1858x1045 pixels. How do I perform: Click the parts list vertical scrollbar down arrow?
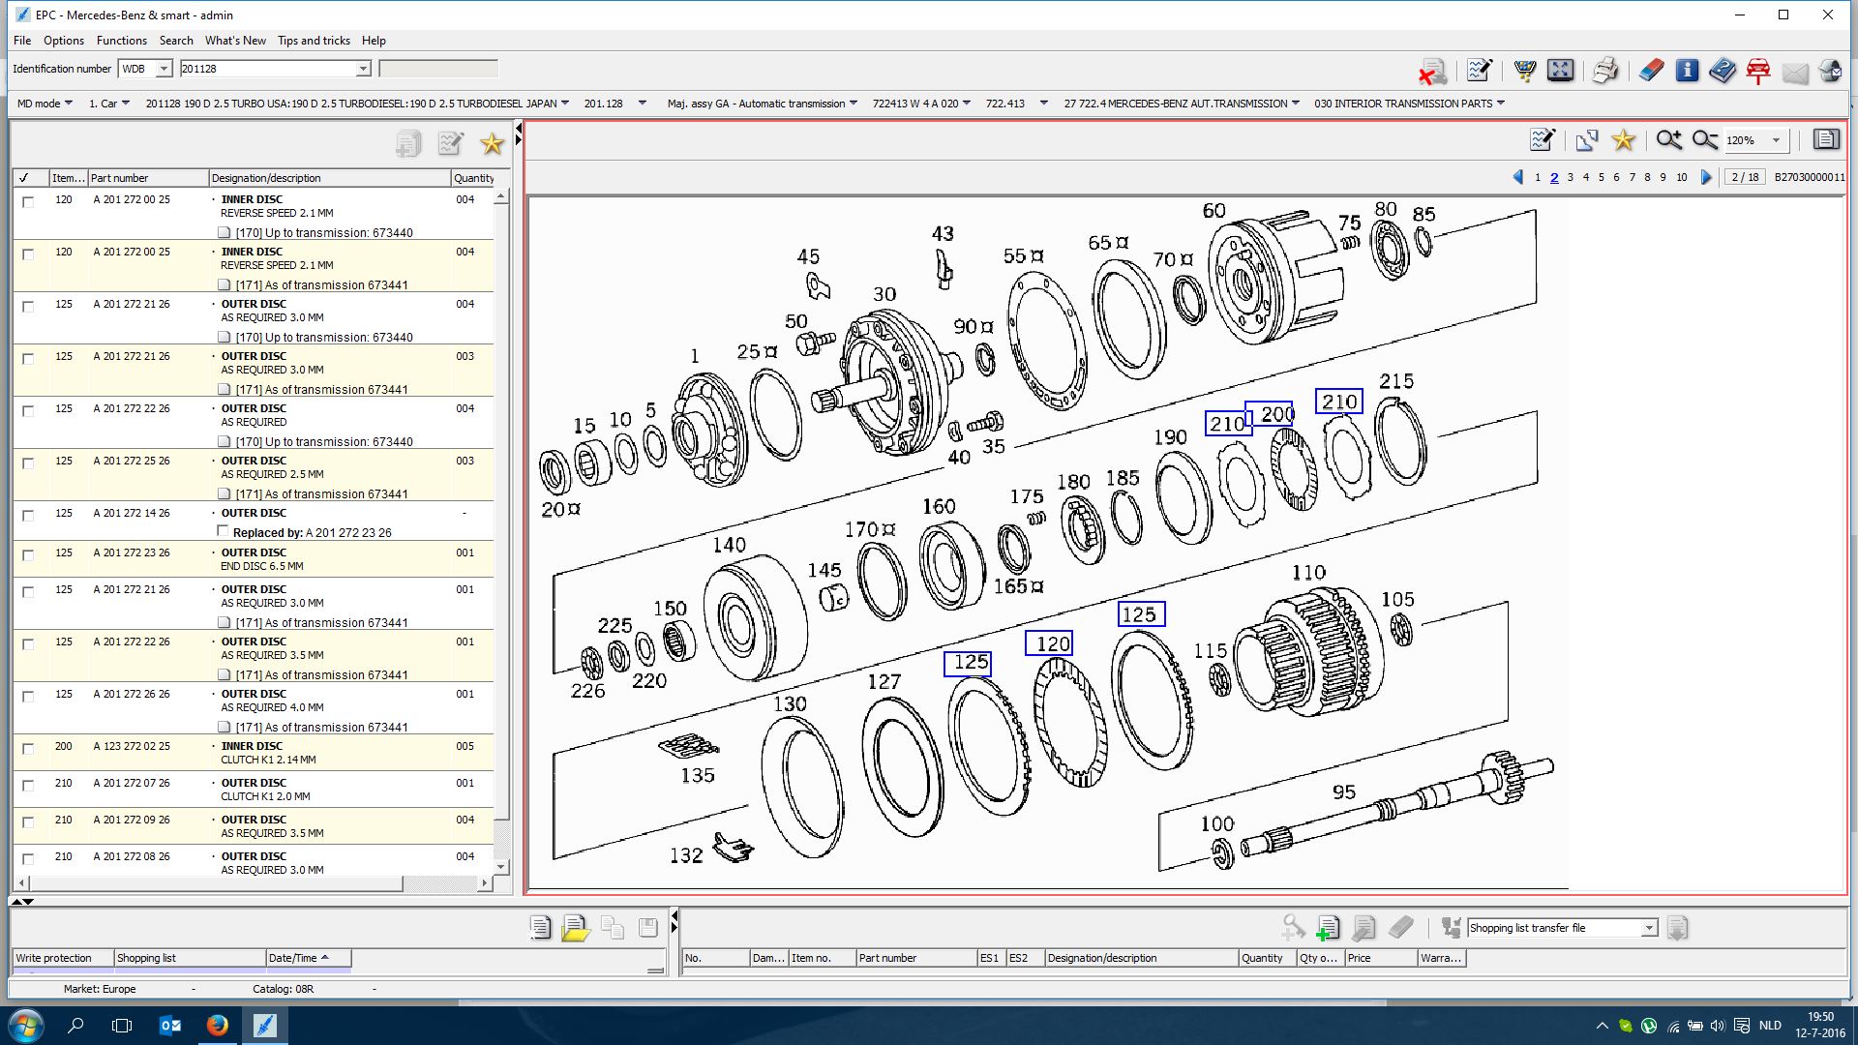pyautogui.click(x=501, y=867)
